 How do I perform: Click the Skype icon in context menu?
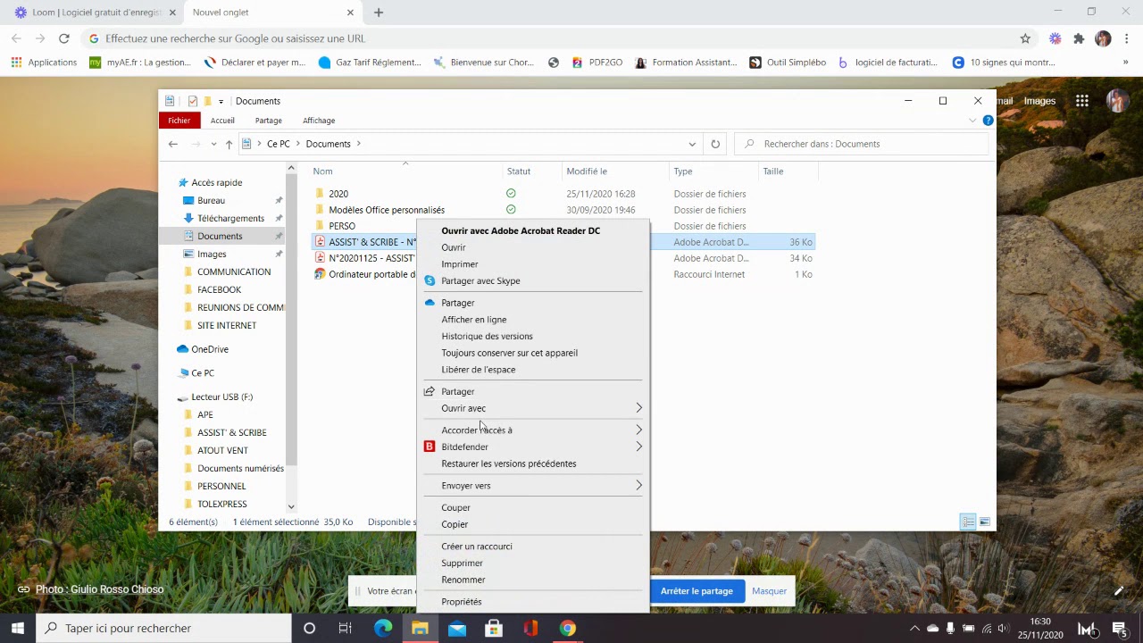pos(430,280)
